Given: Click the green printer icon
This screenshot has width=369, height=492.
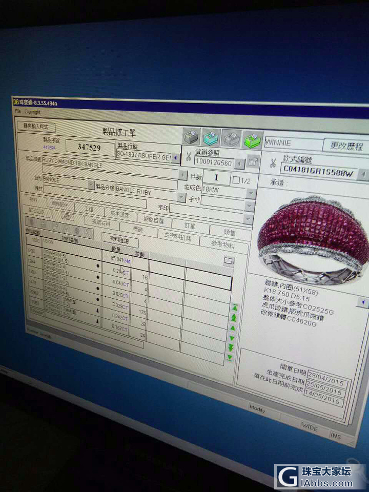Looking at the screenshot, I should (253, 139).
